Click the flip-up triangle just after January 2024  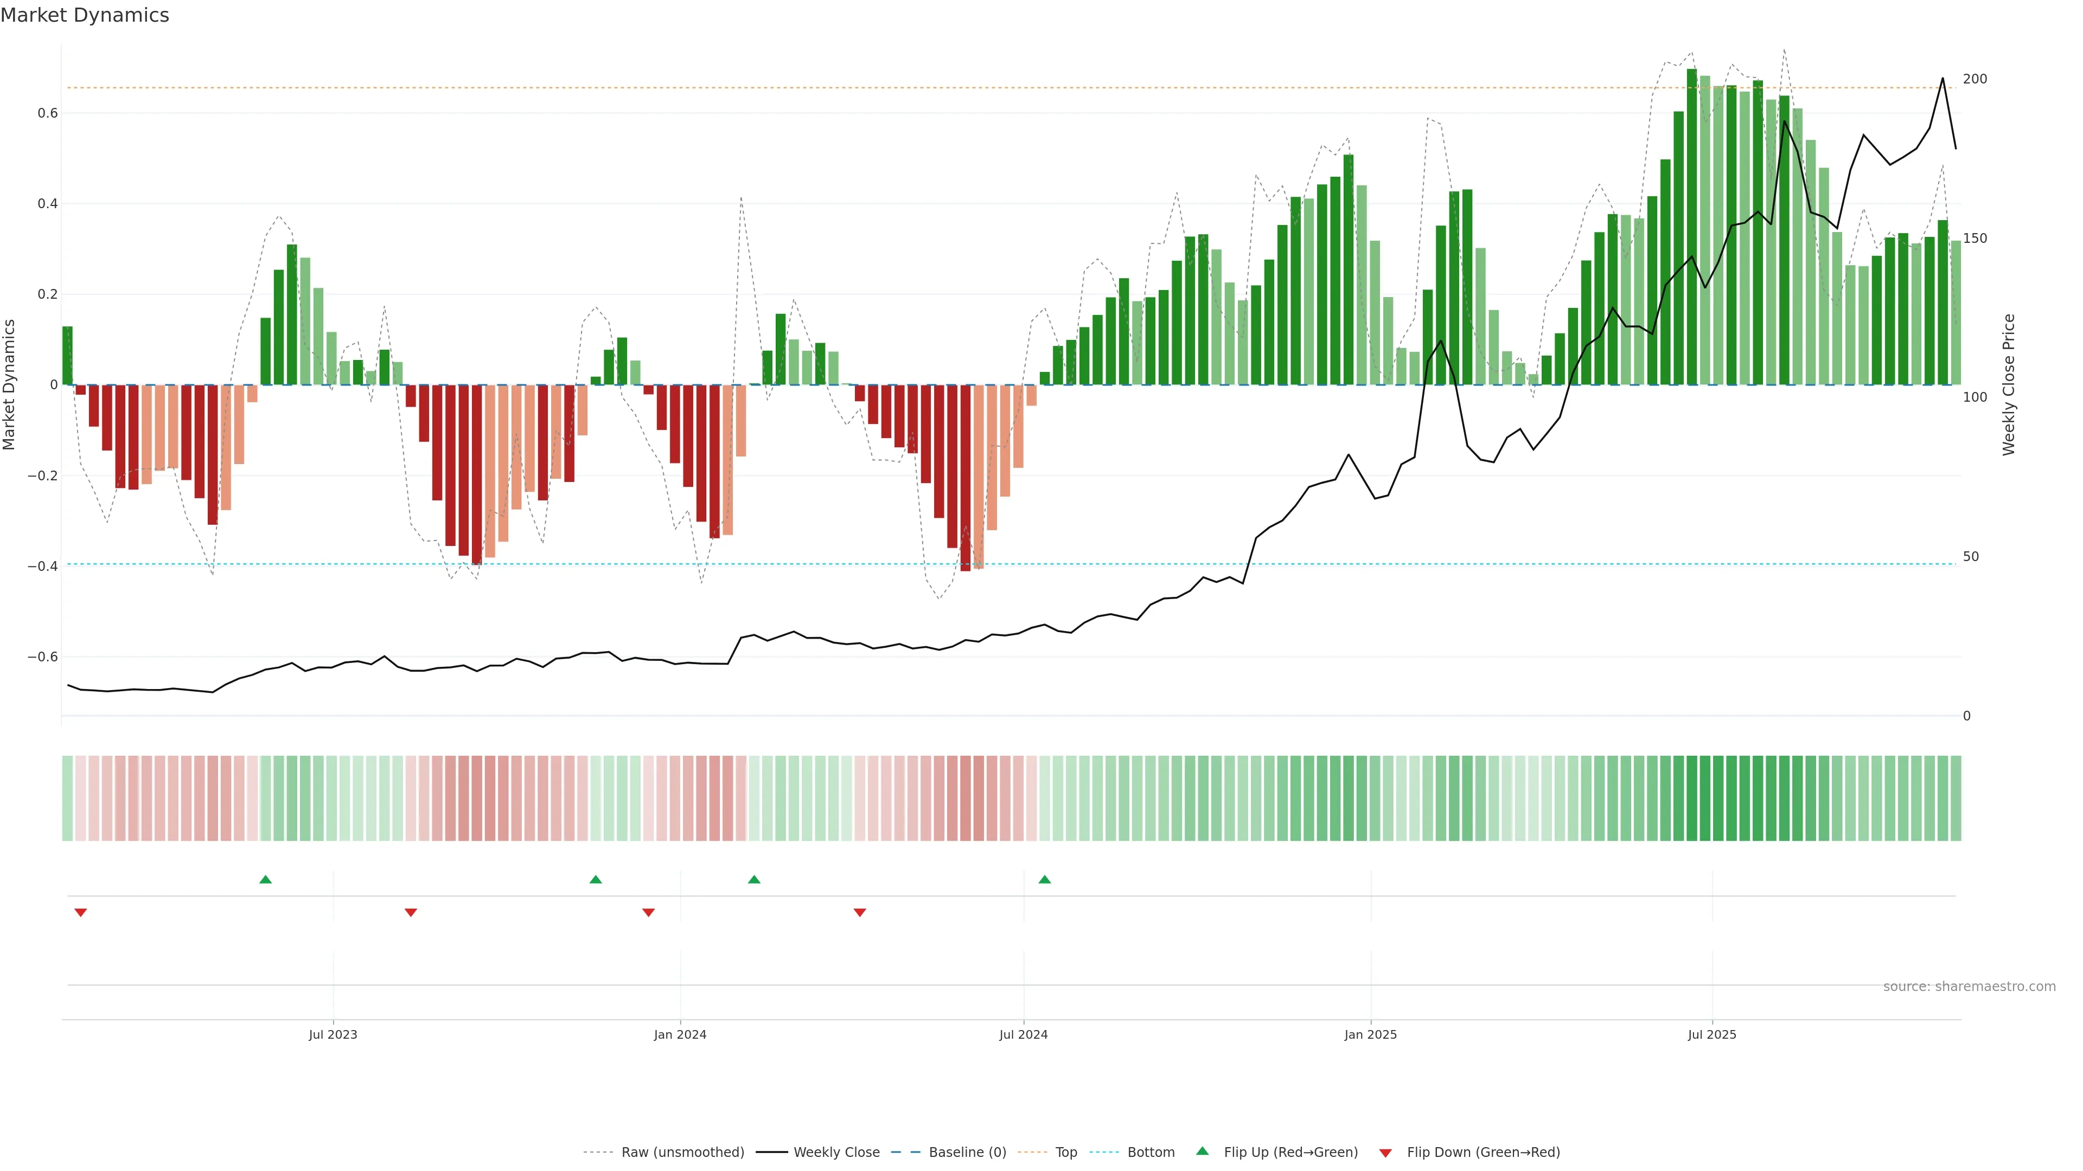755,879
